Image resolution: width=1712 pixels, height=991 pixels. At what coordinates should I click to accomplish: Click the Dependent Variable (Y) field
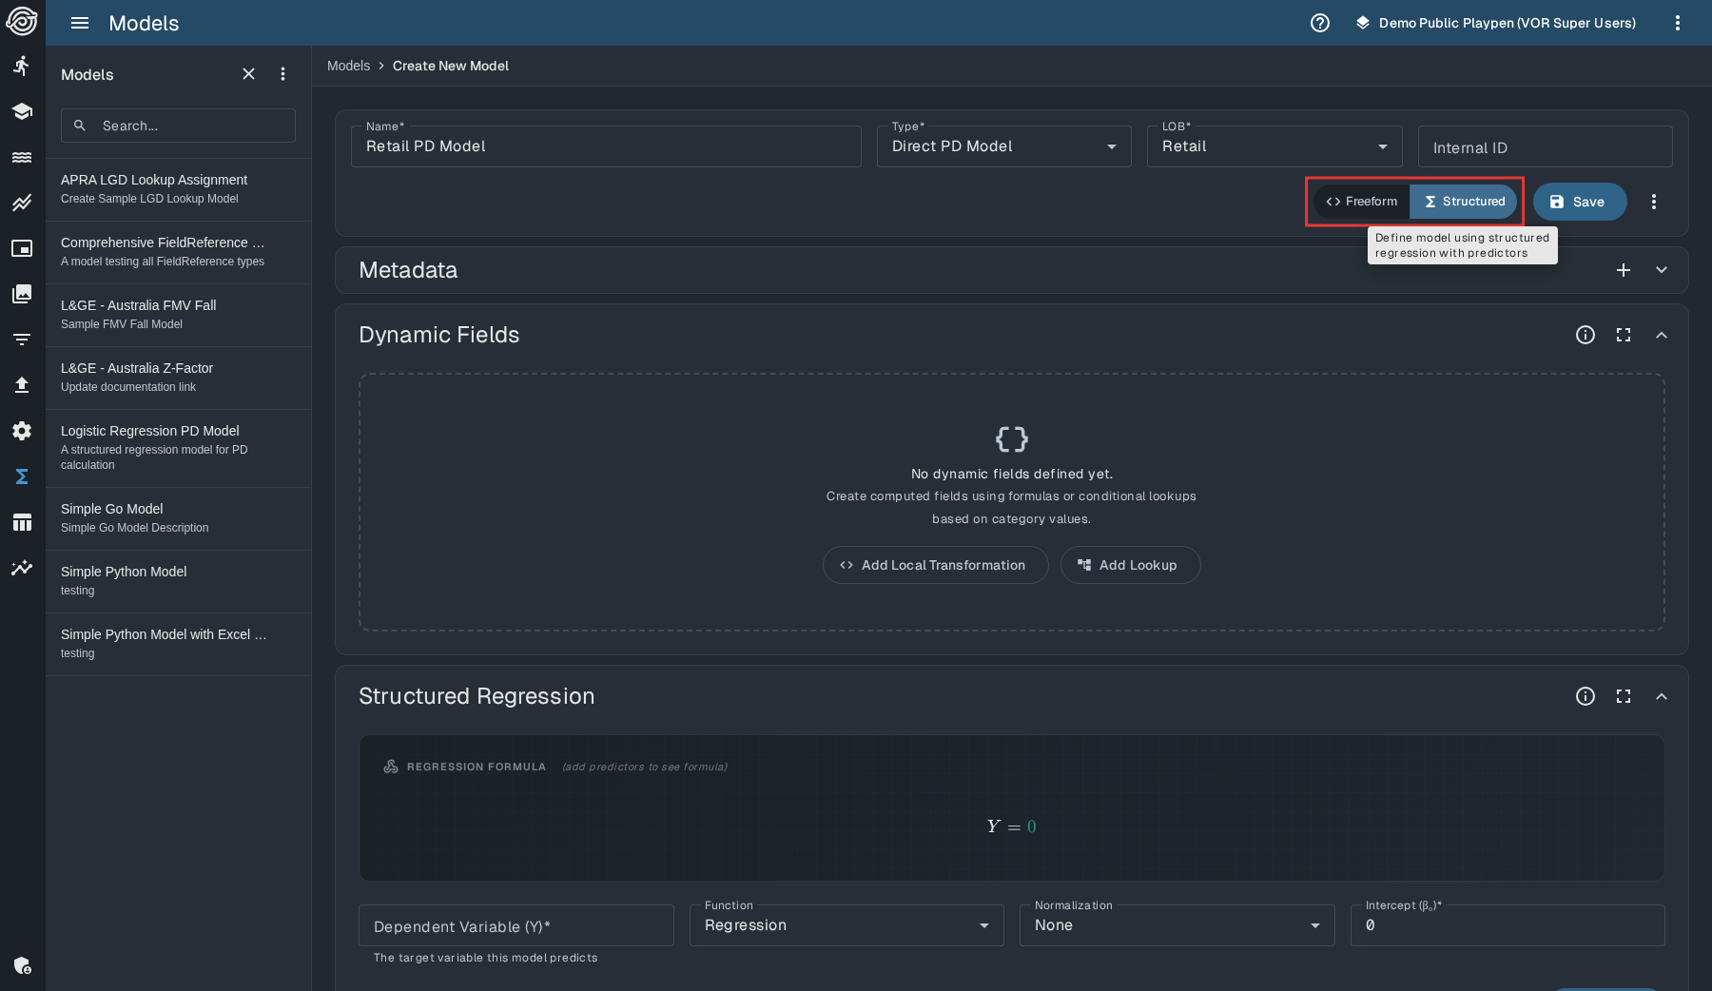516,926
